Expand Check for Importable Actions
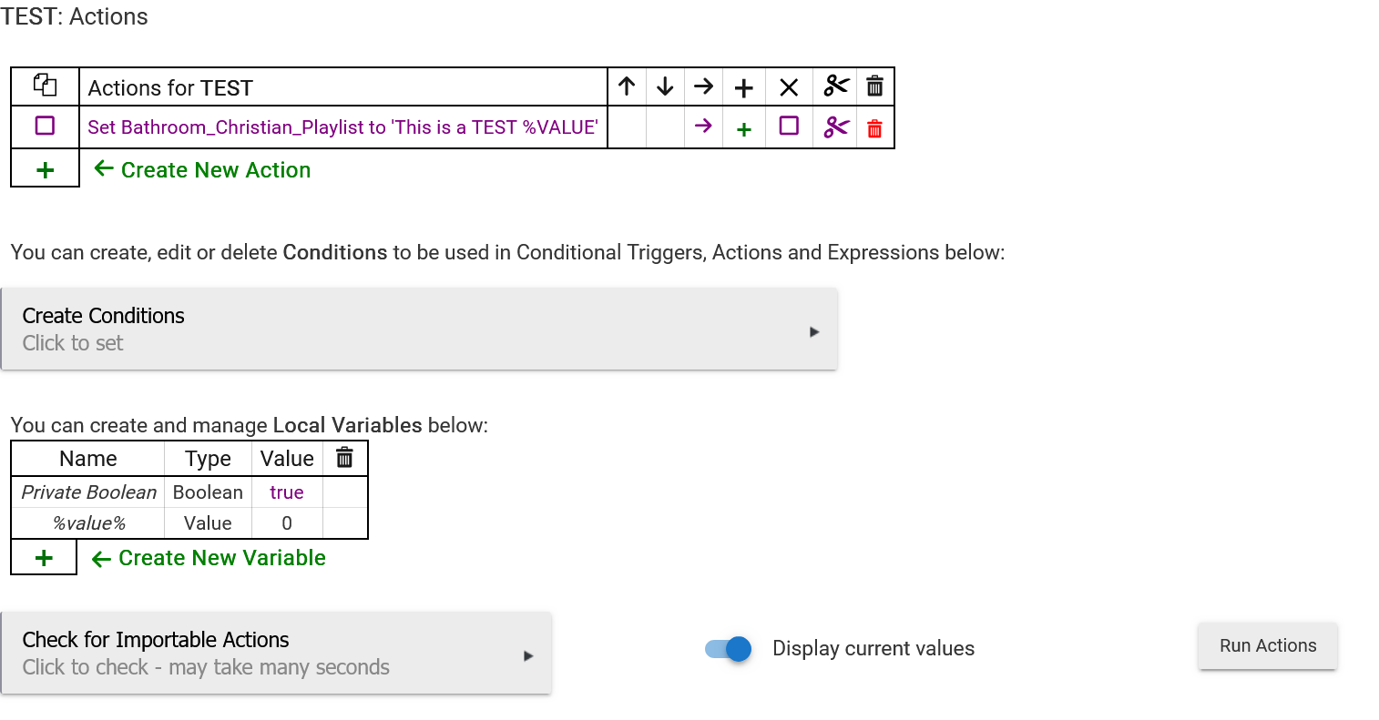Image resolution: width=1379 pixels, height=720 pixels. 276,654
